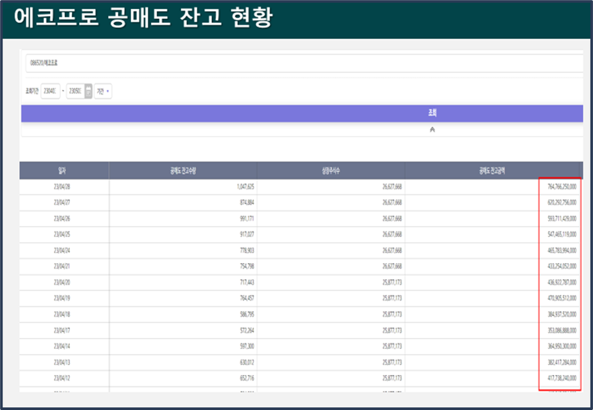Click the balance amount 764,766,250,000
This screenshot has width=593, height=410.
pos(562,187)
